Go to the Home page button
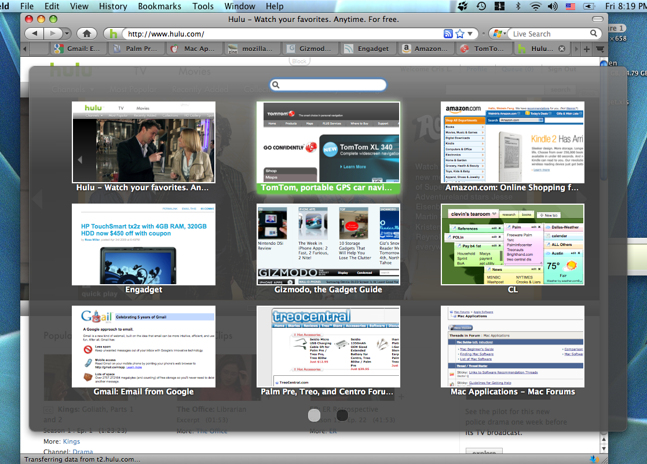Viewport: 647px width, 464px height. coord(86,34)
